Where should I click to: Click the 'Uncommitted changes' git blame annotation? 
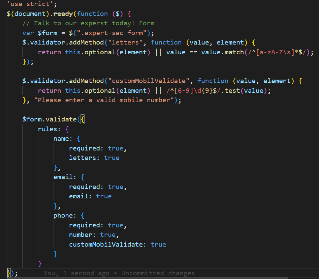pyautogui.click(x=158, y=273)
